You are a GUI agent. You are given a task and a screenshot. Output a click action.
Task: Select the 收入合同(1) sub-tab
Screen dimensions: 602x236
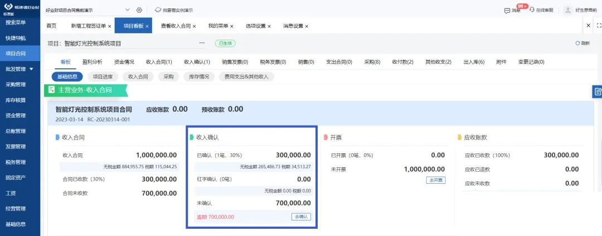(x=159, y=62)
